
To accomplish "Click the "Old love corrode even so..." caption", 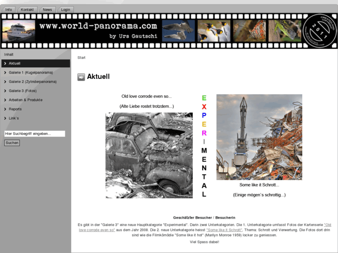I will point(146,96).
